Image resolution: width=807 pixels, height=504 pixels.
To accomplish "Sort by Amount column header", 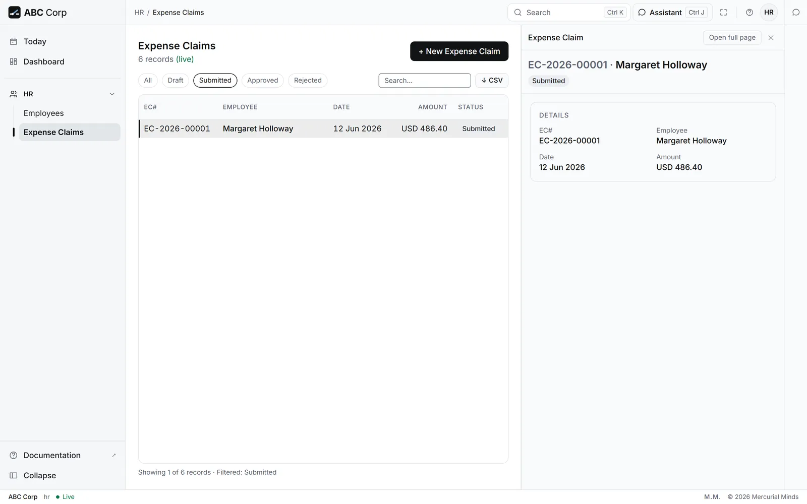I will (x=433, y=107).
